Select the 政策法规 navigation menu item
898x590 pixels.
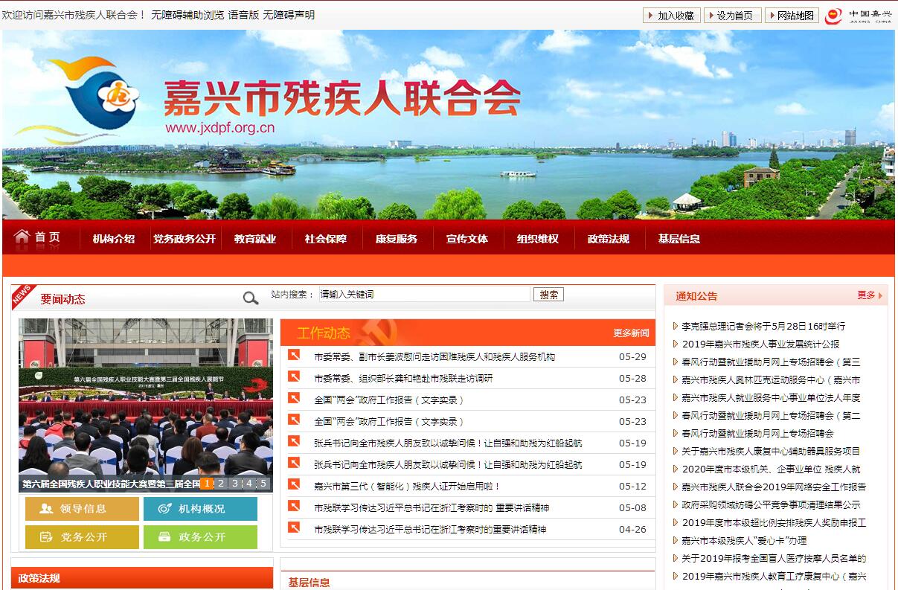608,239
